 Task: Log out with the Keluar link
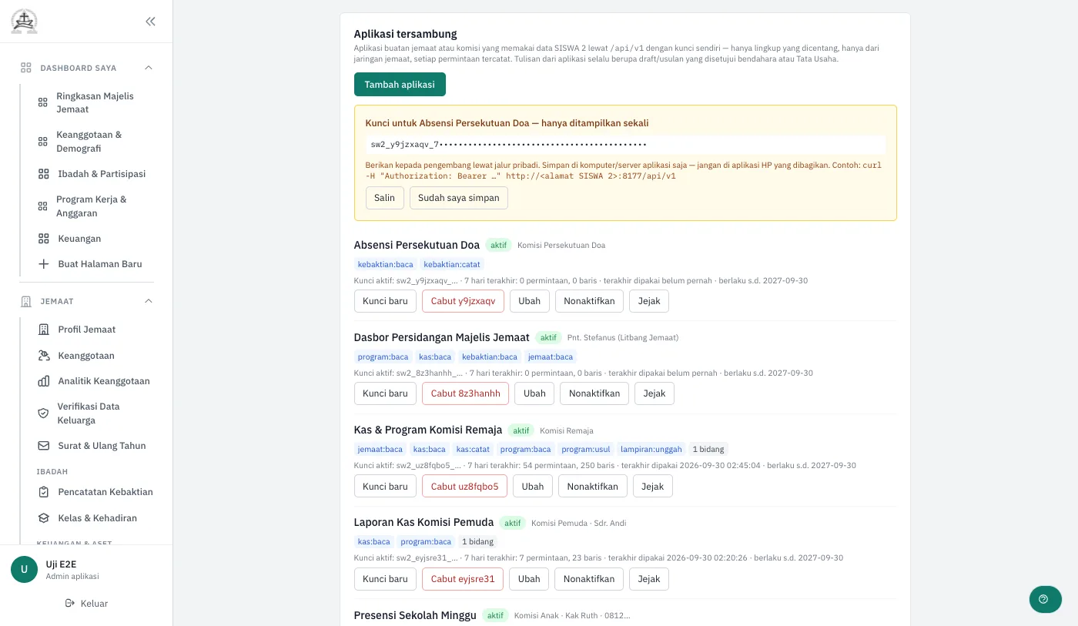(87, 604)
